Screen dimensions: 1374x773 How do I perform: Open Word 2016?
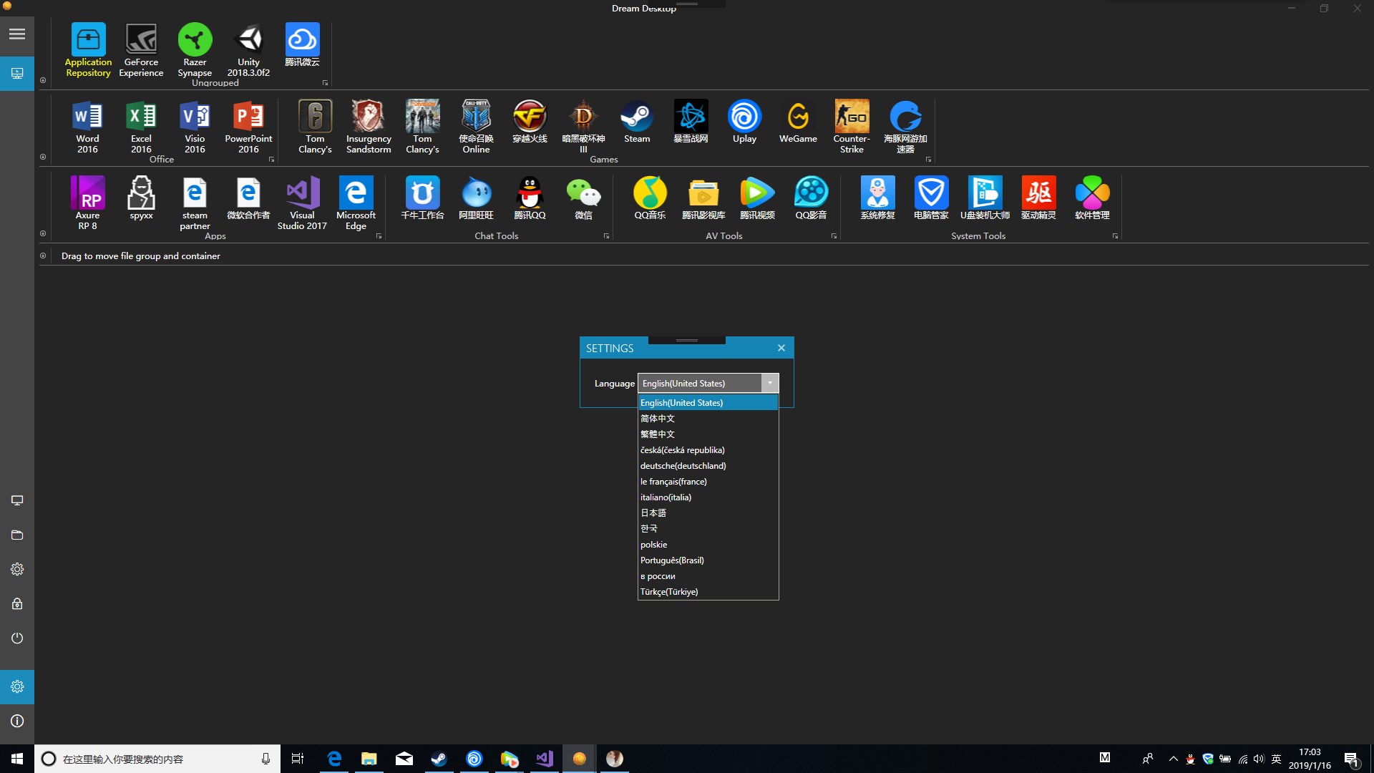pos(87,127)
